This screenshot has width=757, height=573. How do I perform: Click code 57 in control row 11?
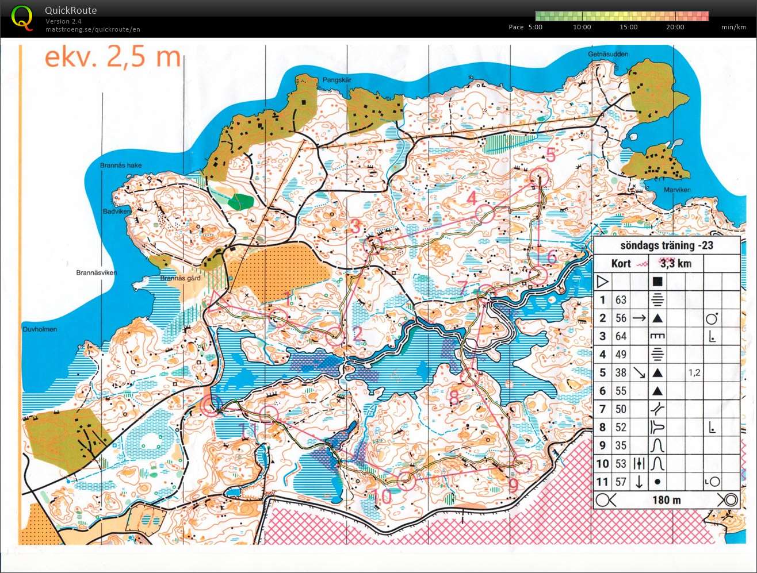tap(621, 482)
